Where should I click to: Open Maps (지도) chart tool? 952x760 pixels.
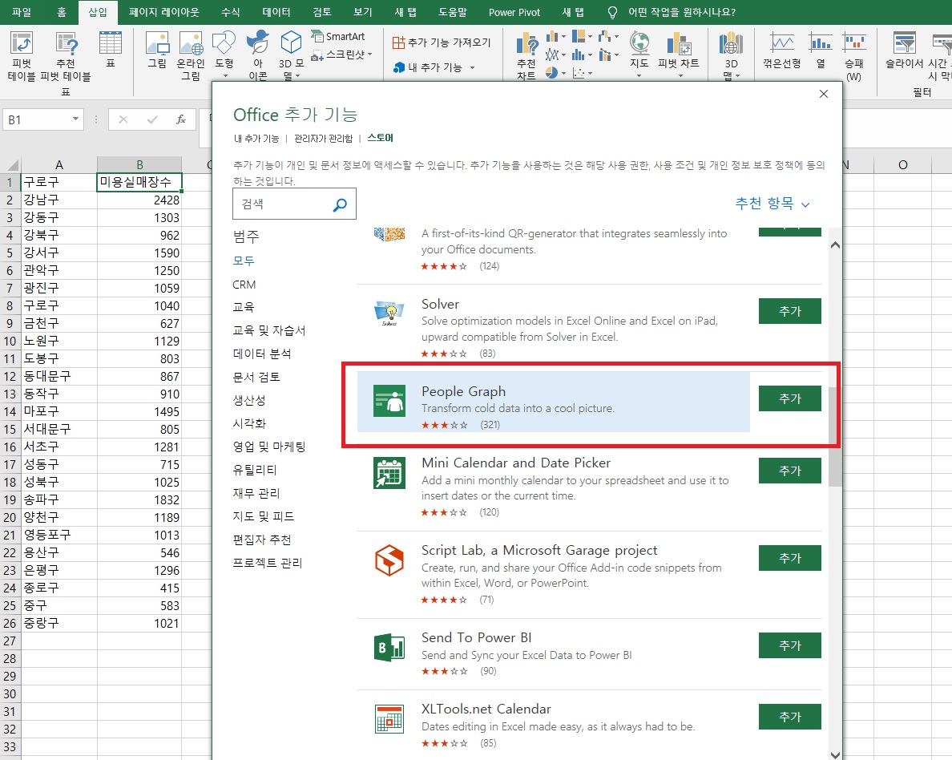[x=639, y=55]
